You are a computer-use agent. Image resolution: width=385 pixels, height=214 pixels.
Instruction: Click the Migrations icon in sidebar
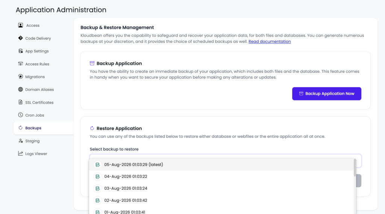tap(20, 76)
